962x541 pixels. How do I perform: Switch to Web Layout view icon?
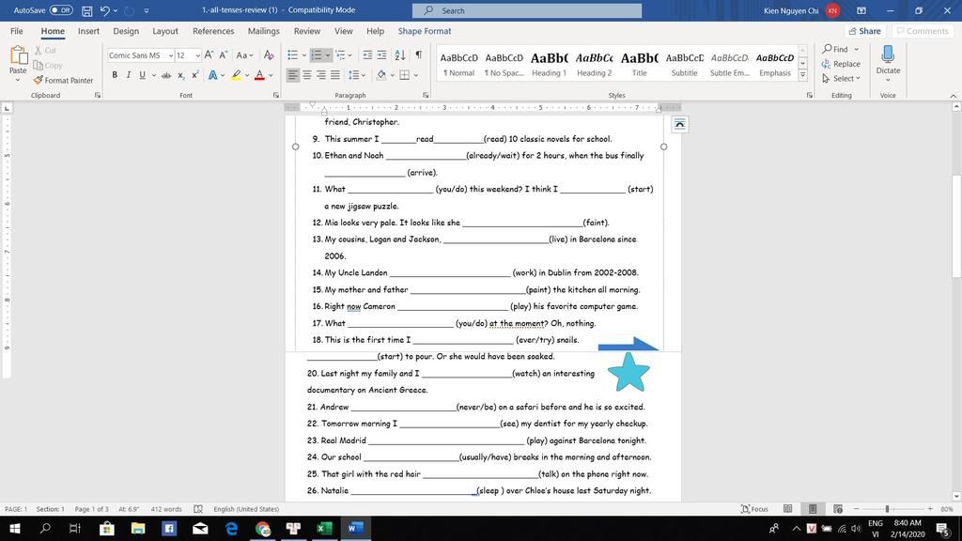tap(837, 509)
